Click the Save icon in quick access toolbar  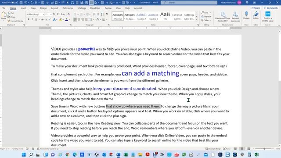21,3
